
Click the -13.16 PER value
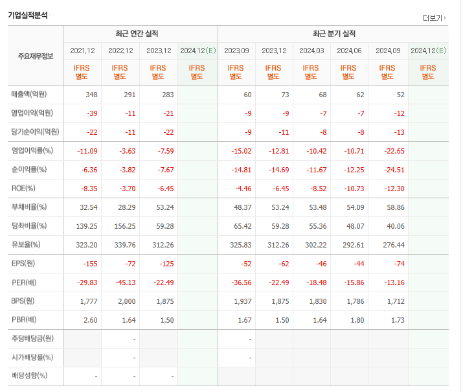394,282
